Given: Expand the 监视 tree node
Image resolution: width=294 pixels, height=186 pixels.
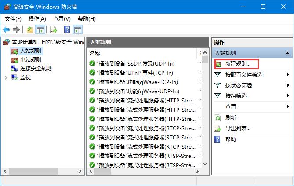Looking at the screenshot, I should (6, 77).
